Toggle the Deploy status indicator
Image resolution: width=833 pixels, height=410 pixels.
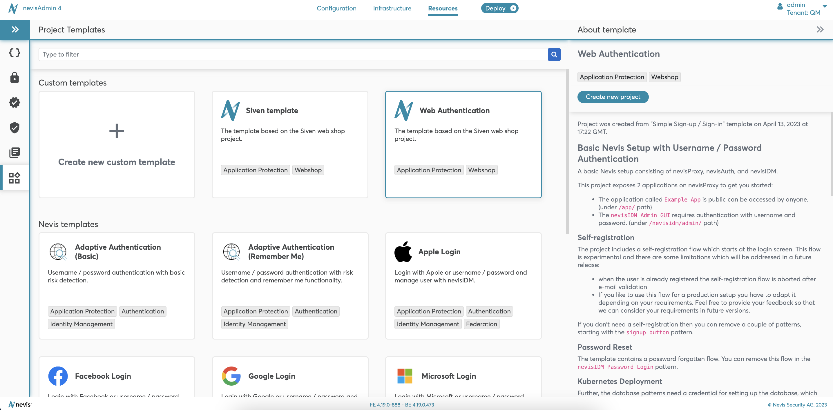[511, 8]
